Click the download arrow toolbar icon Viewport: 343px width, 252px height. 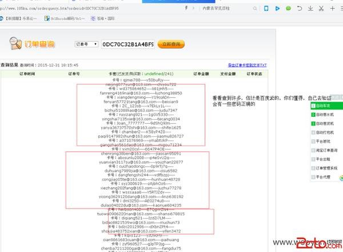point(312,9)
